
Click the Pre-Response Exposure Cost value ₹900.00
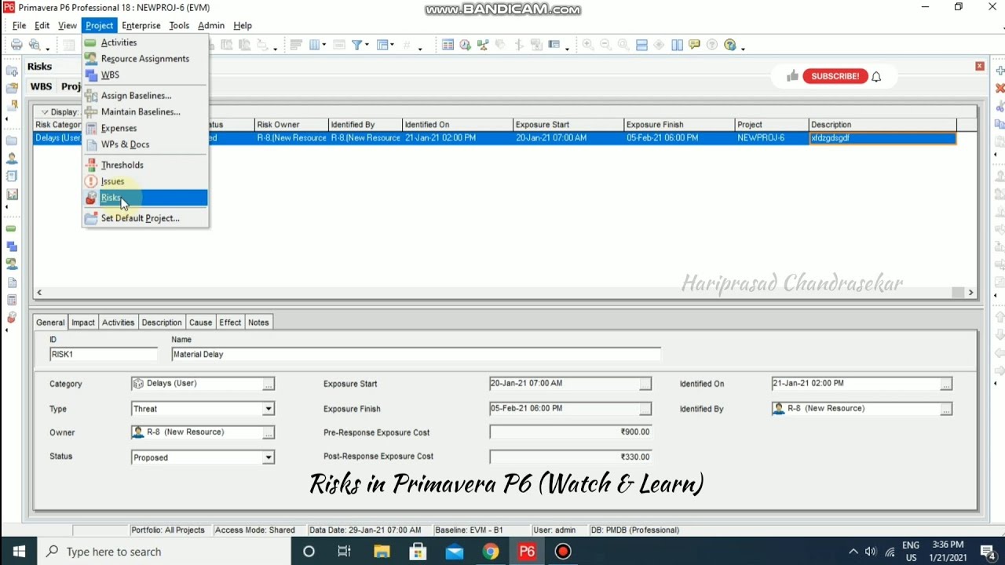(570, 432)
